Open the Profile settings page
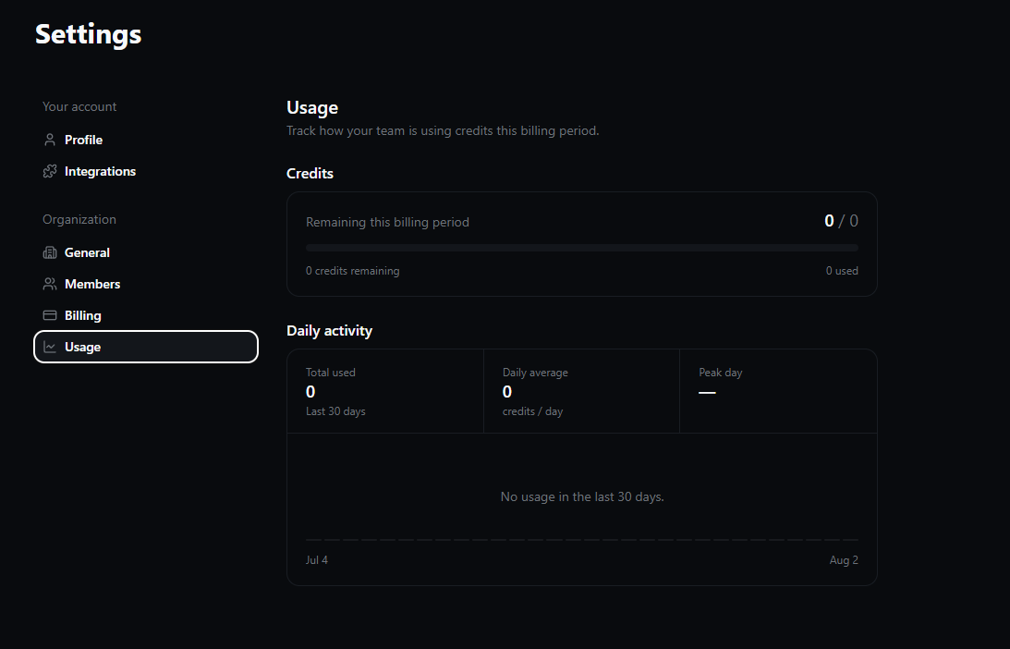This screenshot has height=649, width=1010. tap(146, 140)
